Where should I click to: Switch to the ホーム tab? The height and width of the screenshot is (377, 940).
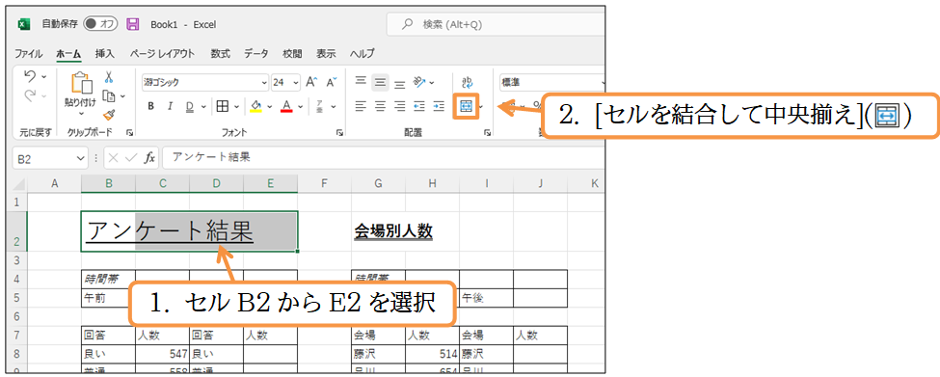tap(69, 53)
